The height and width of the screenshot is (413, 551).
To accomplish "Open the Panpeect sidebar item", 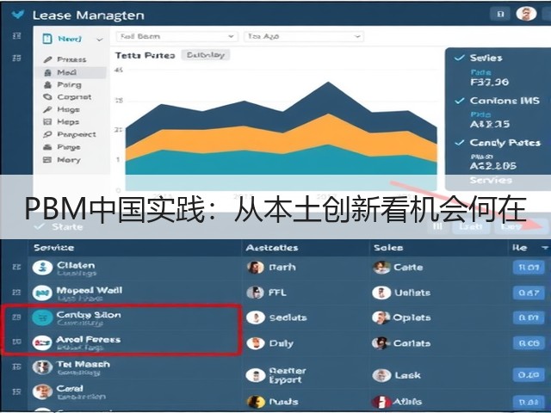I will pyautogui.click(x=77, y=134).
